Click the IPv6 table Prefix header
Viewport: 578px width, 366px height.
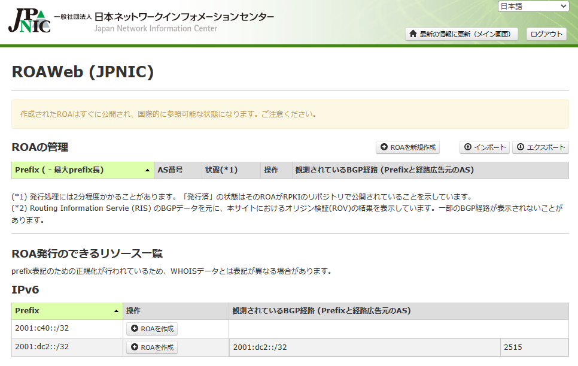(67, 311)
